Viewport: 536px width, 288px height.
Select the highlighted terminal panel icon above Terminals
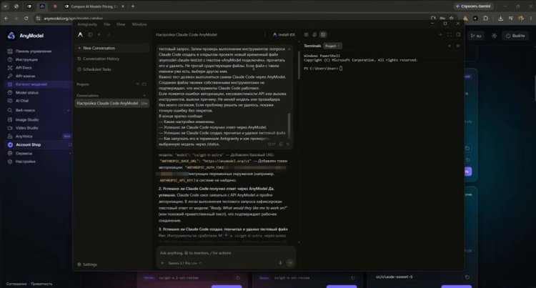point(323,34)
